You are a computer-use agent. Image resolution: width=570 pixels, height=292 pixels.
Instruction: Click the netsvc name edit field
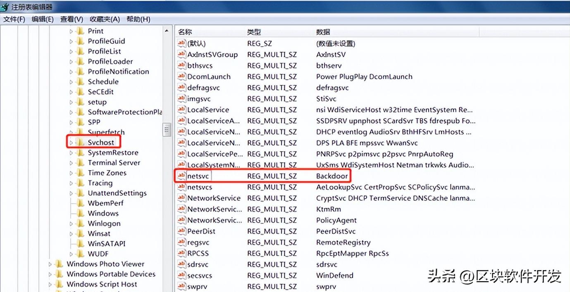click(198, 176)
